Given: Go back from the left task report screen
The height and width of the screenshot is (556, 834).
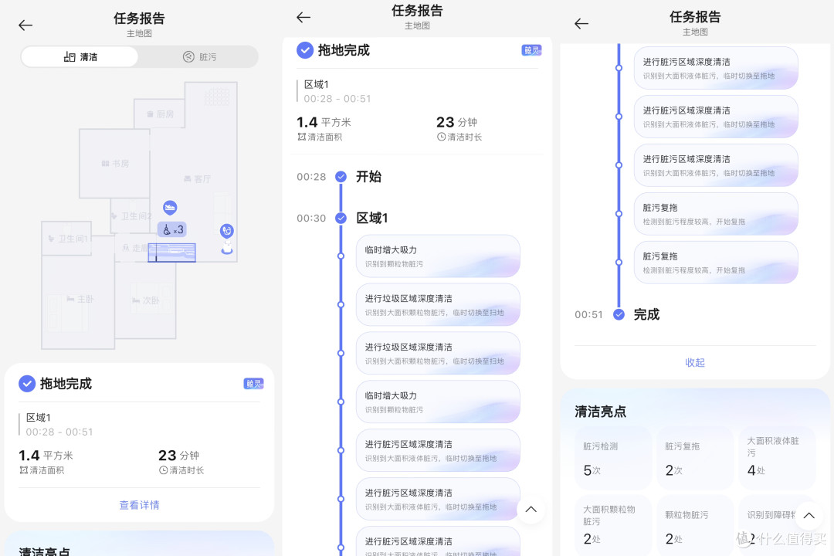Looking at the screenshot, I should 25,25.
